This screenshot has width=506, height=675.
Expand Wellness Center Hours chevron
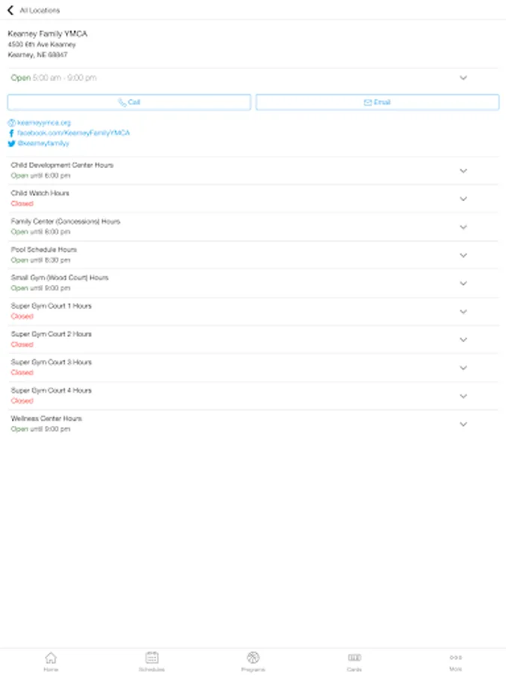463,424
